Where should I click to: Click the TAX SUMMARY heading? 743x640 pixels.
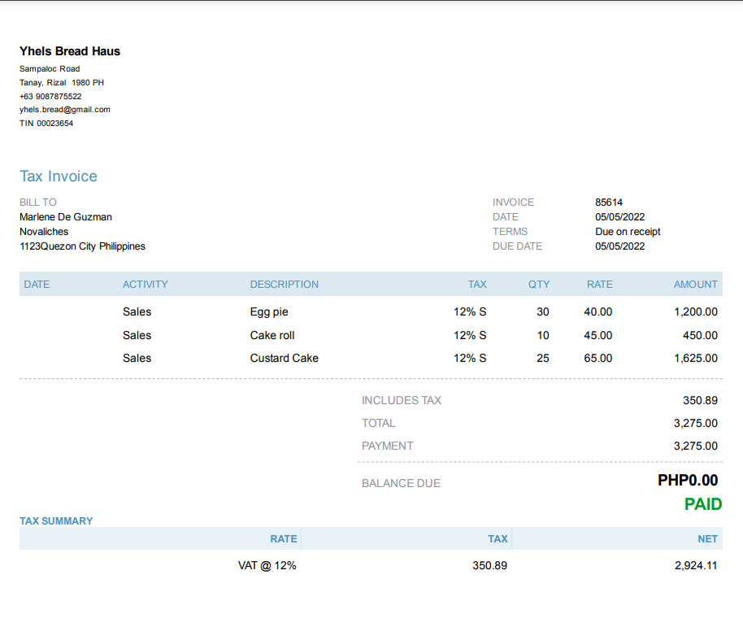click(x=56, y=521)
